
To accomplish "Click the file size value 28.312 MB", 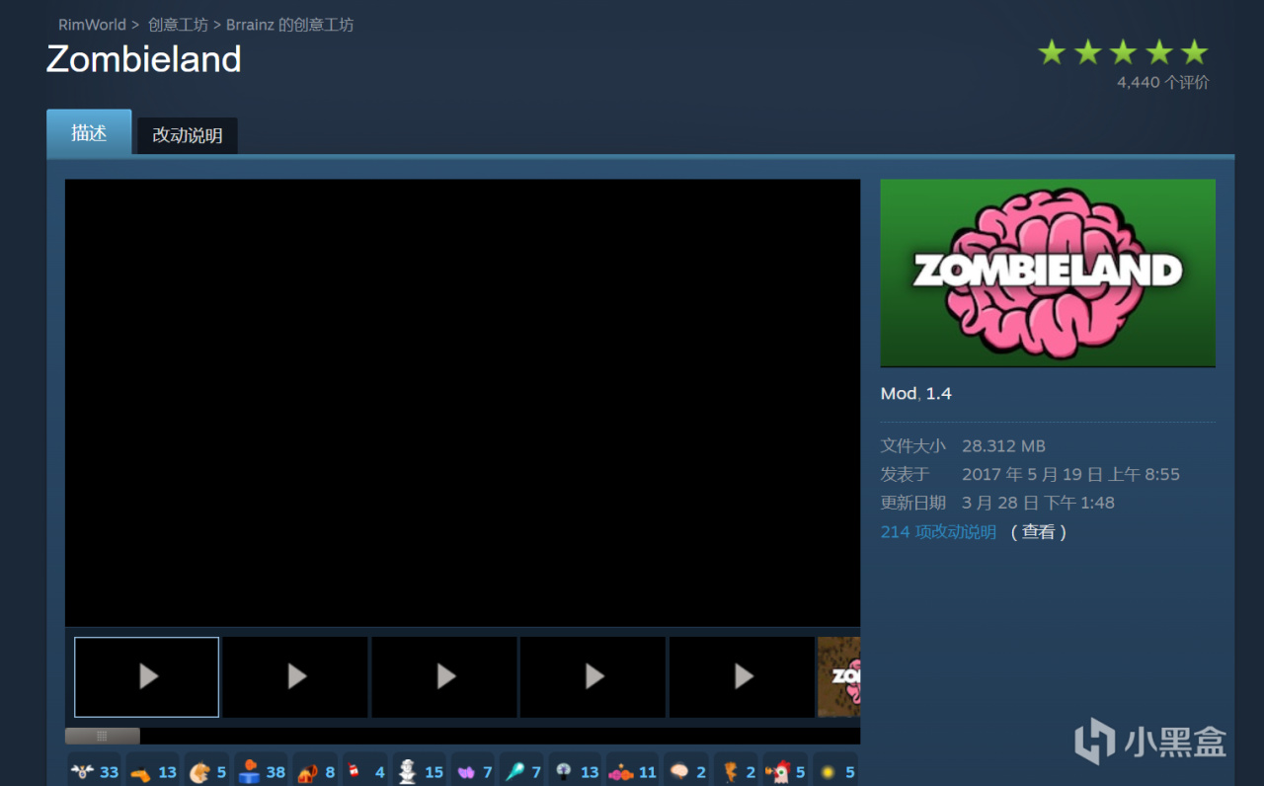I will [x=1003, y=445].
